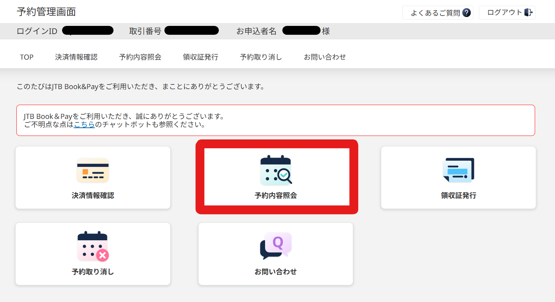The width and height of the screenshot is (555, 302).
Task: Click the logout door icon
Action: [x=528, y=12]
